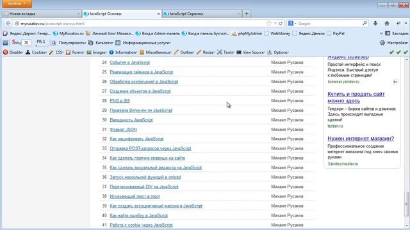Open the Валидность JavaScript link
Image resolution: width=410 pixels, height=230 pixels.
pyautogui.click(x=131, y=120)
